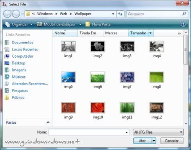191x150 pixels.
Task: Click Wallpaper in the breadcrumb path
Action: click(83, 14)
